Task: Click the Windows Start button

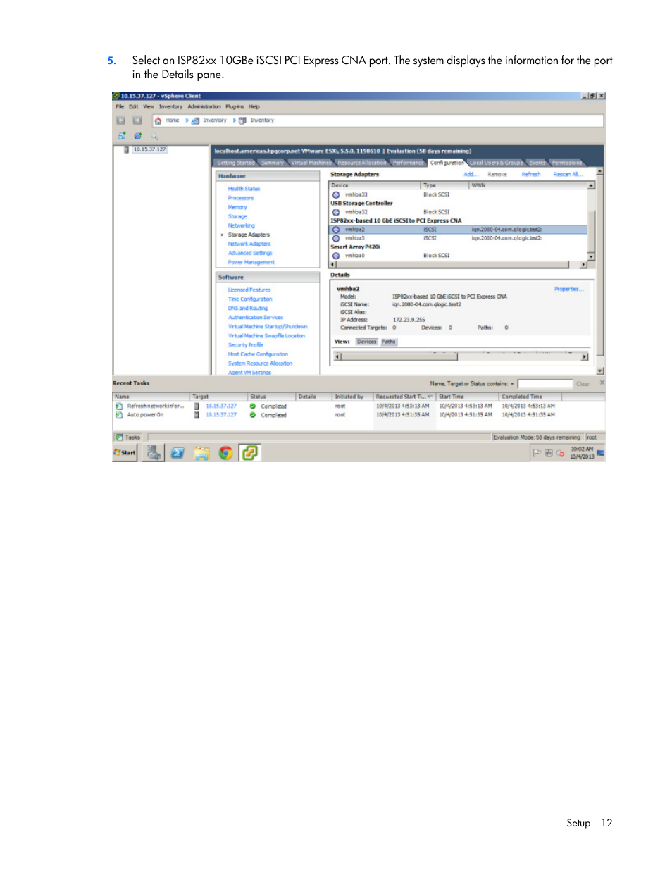Action: coord(125,453)
